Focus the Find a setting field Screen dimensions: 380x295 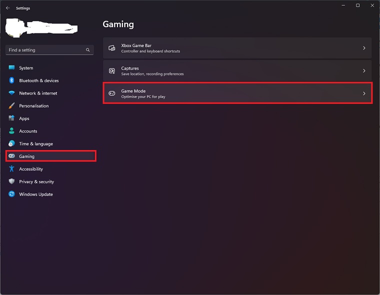45,50
